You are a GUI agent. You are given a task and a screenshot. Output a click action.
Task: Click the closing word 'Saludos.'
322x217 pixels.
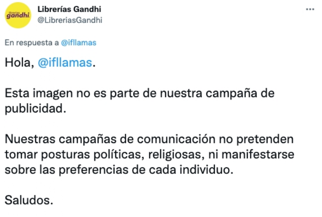[x=29, y=200]
